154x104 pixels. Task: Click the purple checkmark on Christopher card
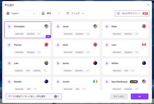pos(48,36)
